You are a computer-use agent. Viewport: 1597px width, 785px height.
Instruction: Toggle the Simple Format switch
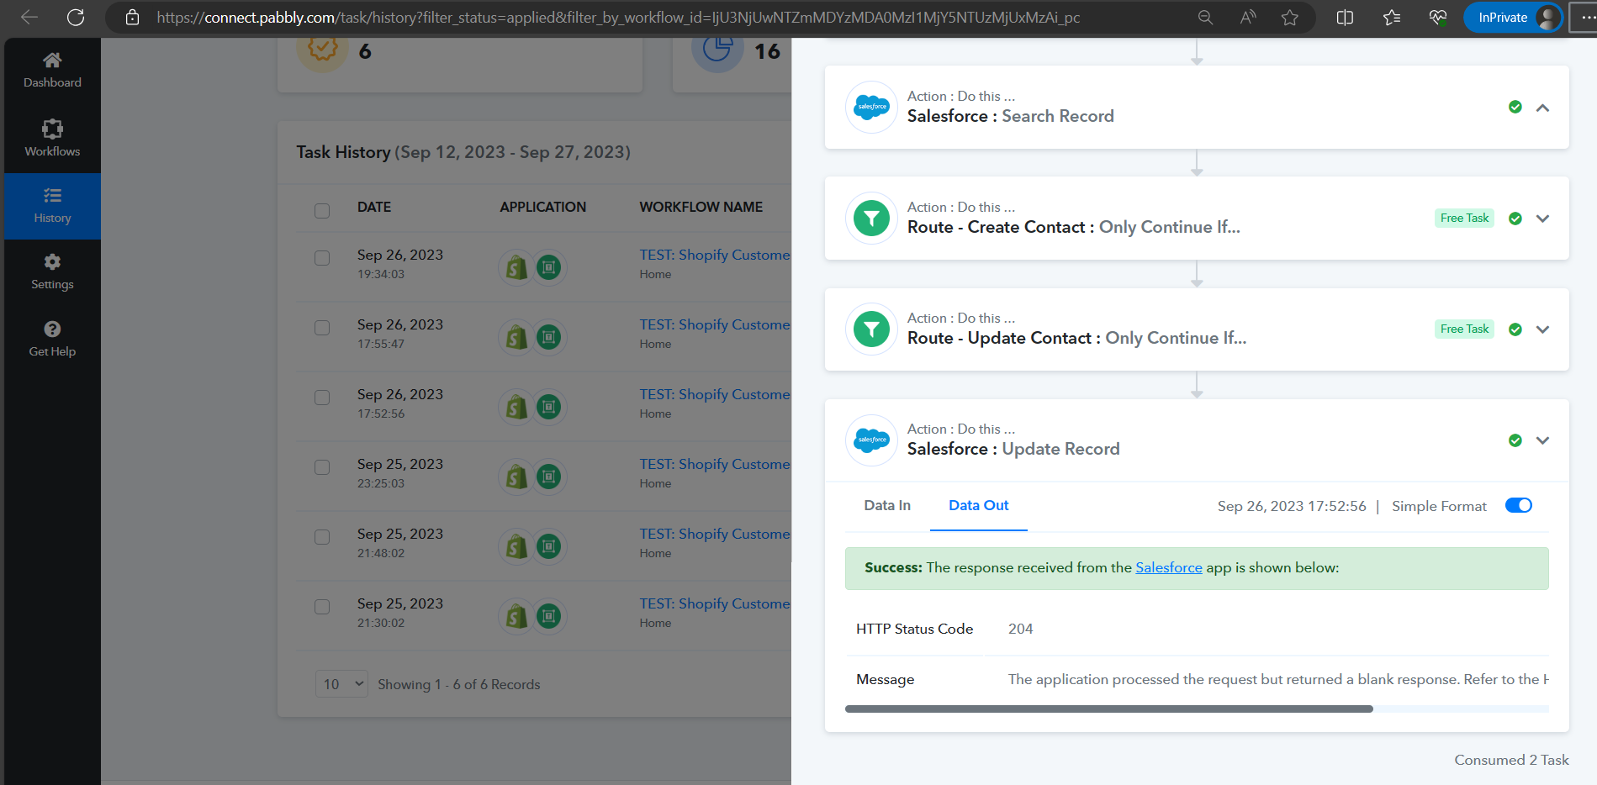point(1518,505)
